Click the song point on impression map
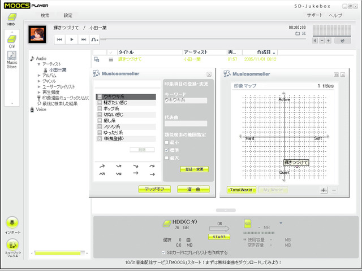 tap(297, 167)
